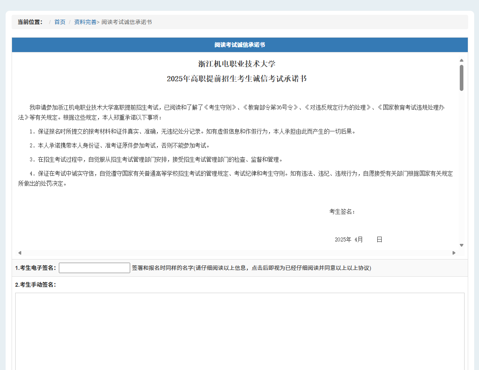The width and height of the screenshot is (479, 370).
Task: Click the horizontal scroll right arrow
Action: click(x=454, y=253)
